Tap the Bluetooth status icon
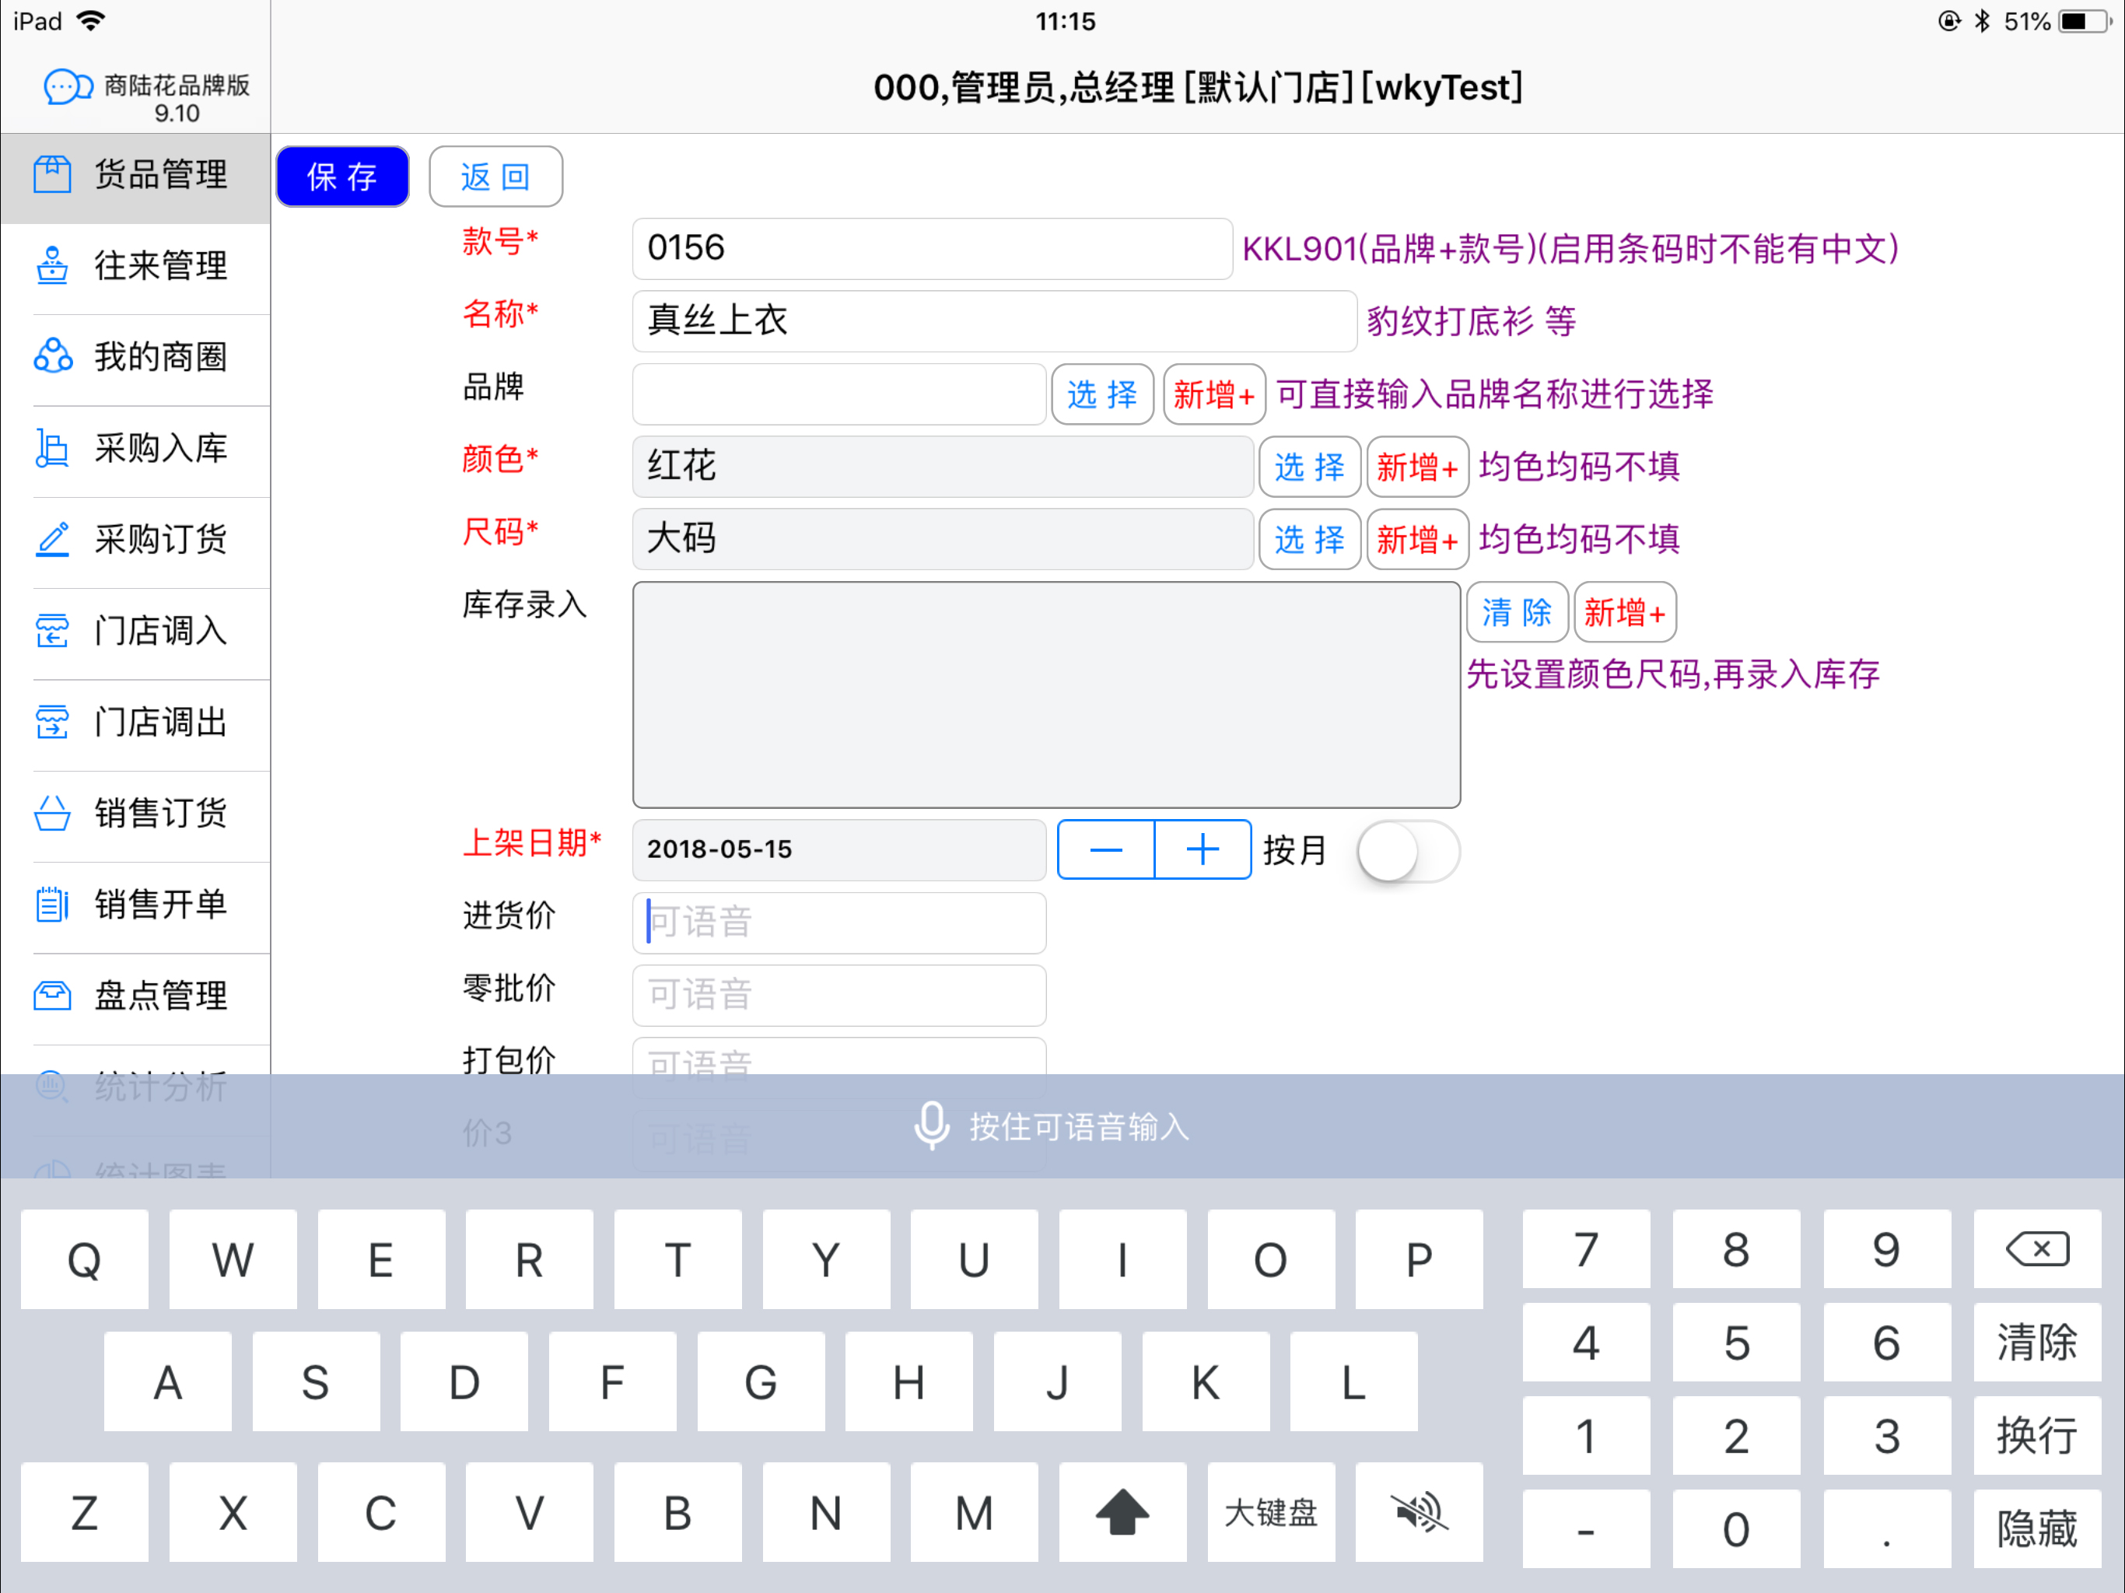Image resolution: width=2125 pixels, height=1593 pixels. coord(1982,21)
